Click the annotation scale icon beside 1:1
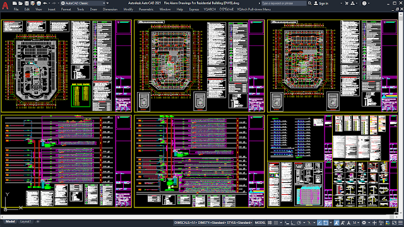The height and width of the screenshot is (227, 404). pyautogui.click(x=348, y=223)
